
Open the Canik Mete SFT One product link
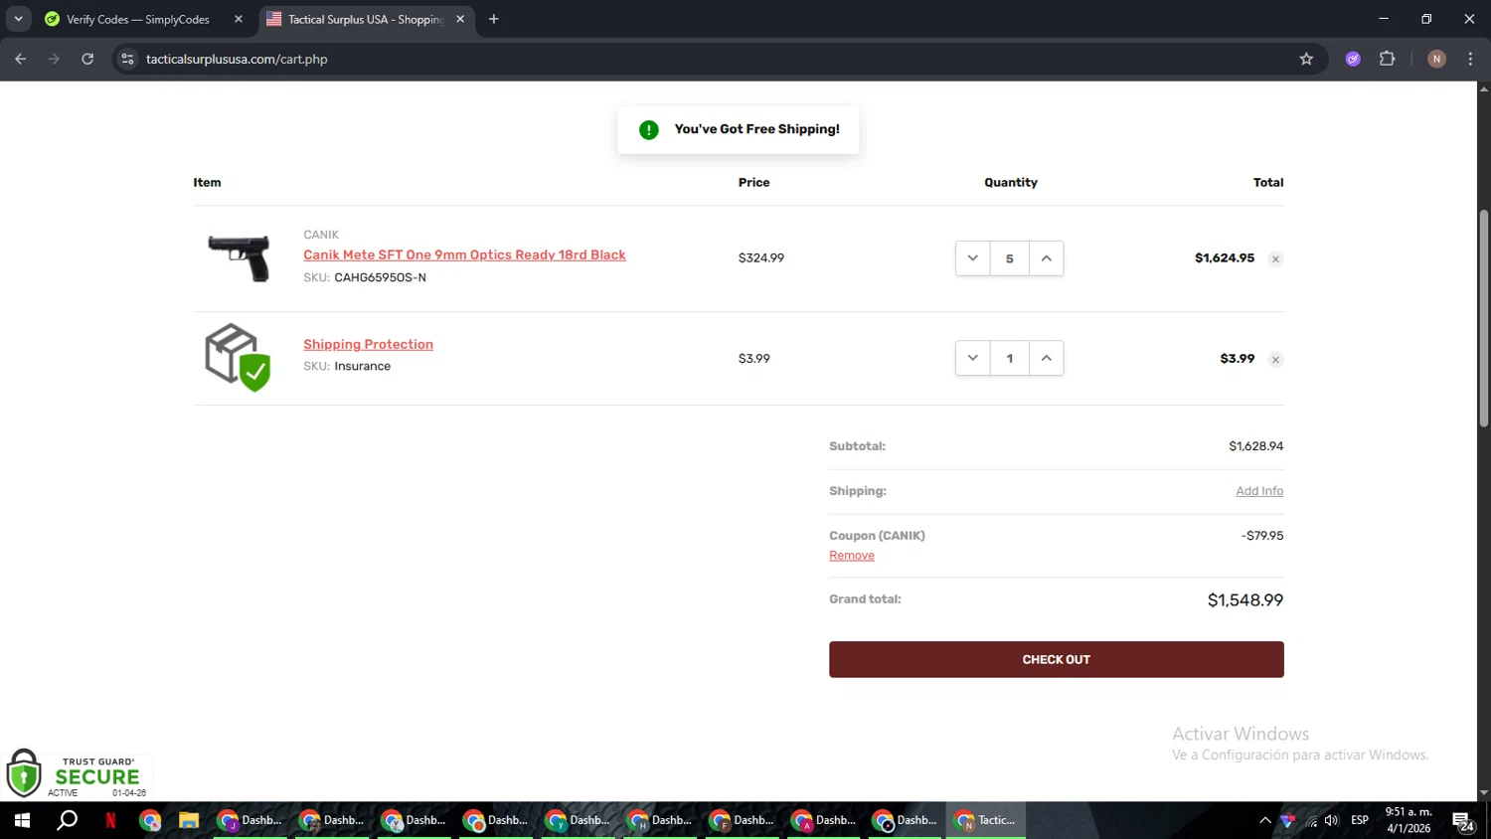click(x=464, y=255)
